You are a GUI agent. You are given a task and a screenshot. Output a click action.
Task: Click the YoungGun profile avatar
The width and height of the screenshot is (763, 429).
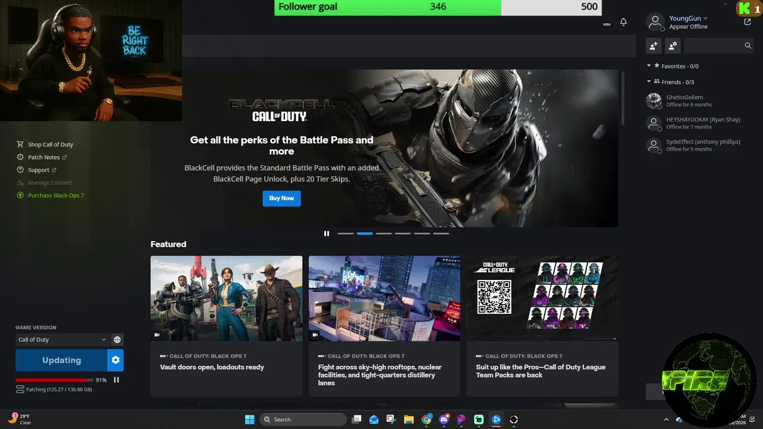coord(655,23)
